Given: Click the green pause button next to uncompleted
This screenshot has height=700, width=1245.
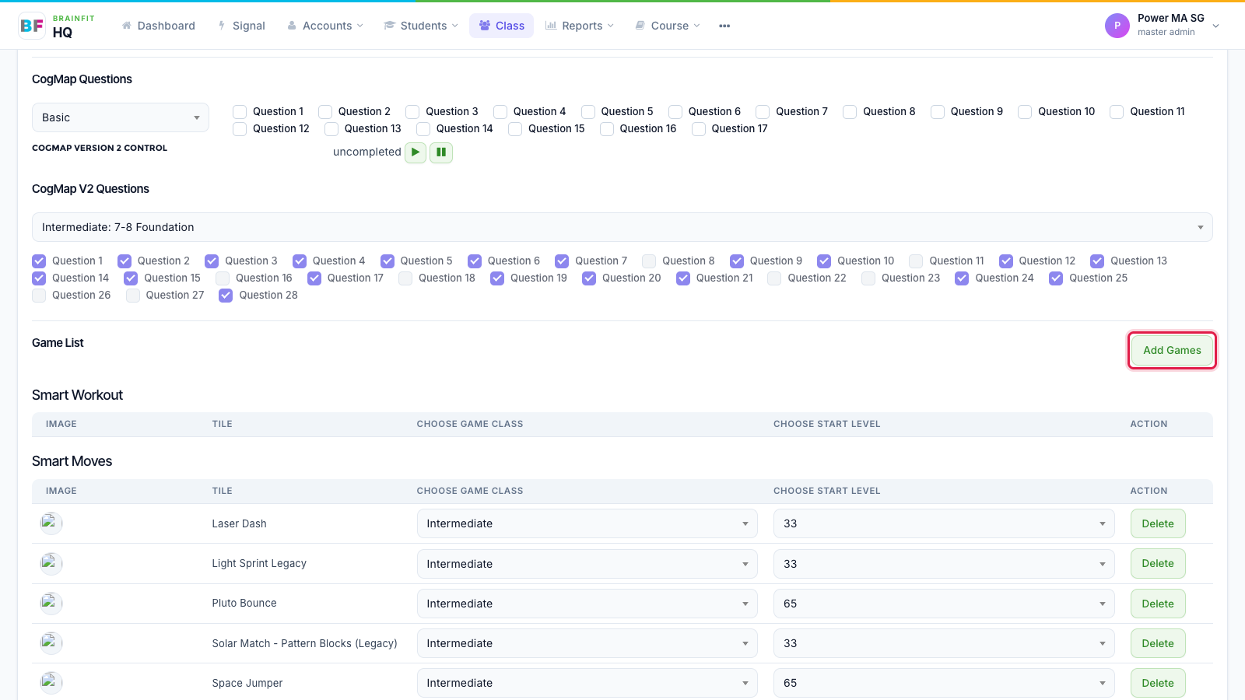Looking at the screenshot, I should point(441,152).
